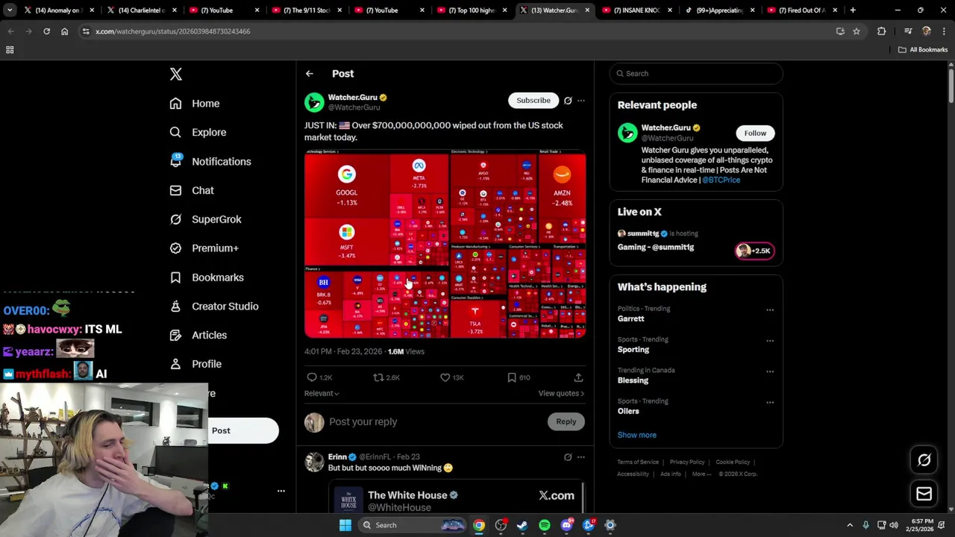Switch to The 9/11 Stock tab
The height and width of the screenshot is (537, 955).
click(306, 10)
